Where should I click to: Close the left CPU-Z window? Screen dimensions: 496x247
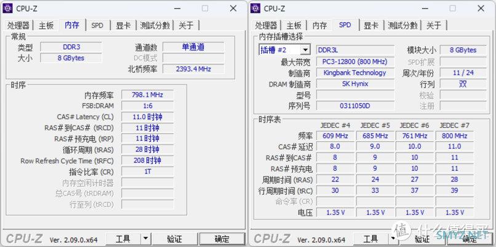click(x=233, y=9)
